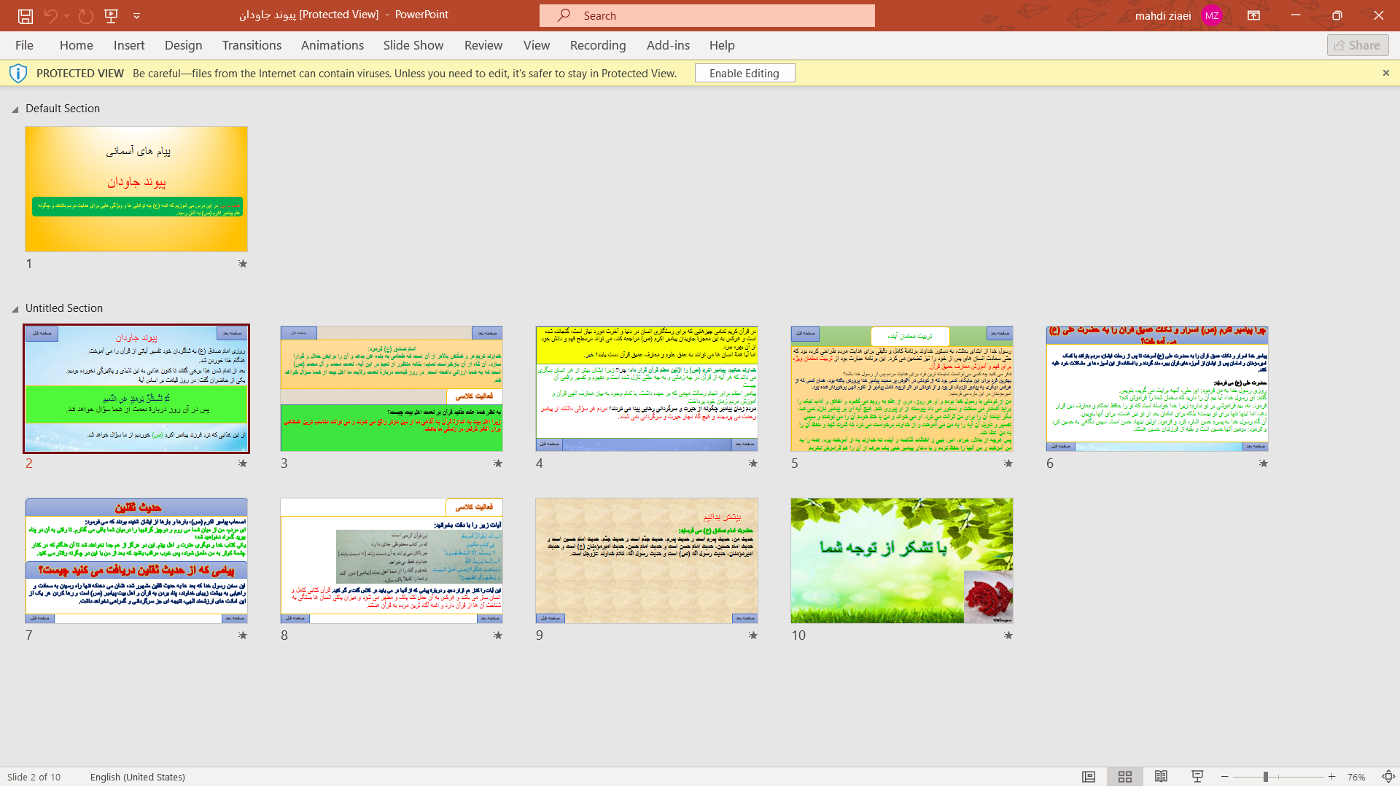
Task: Click slide 9 thumbnail to select it
Action: pyautogui.click(x=646, y=560)
